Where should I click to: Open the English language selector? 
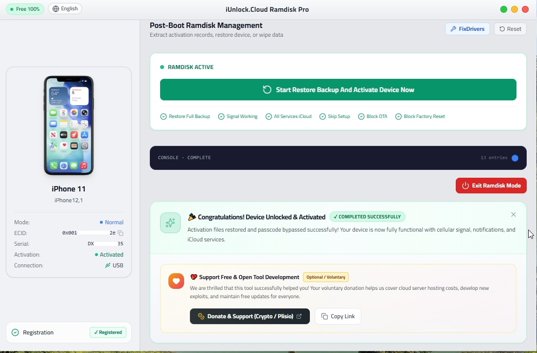tap(65, 8)
